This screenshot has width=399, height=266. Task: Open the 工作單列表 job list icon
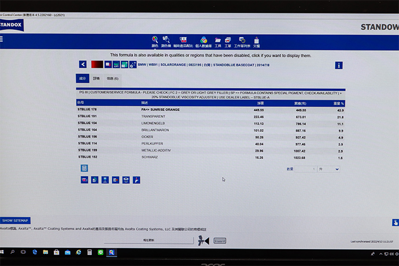(x=242, y=43)
